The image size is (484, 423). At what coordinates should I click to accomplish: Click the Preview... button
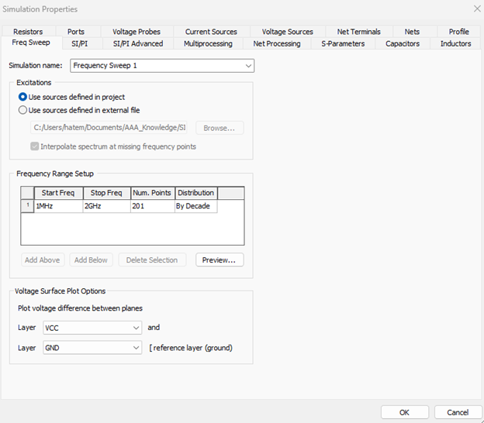point(219,260)
